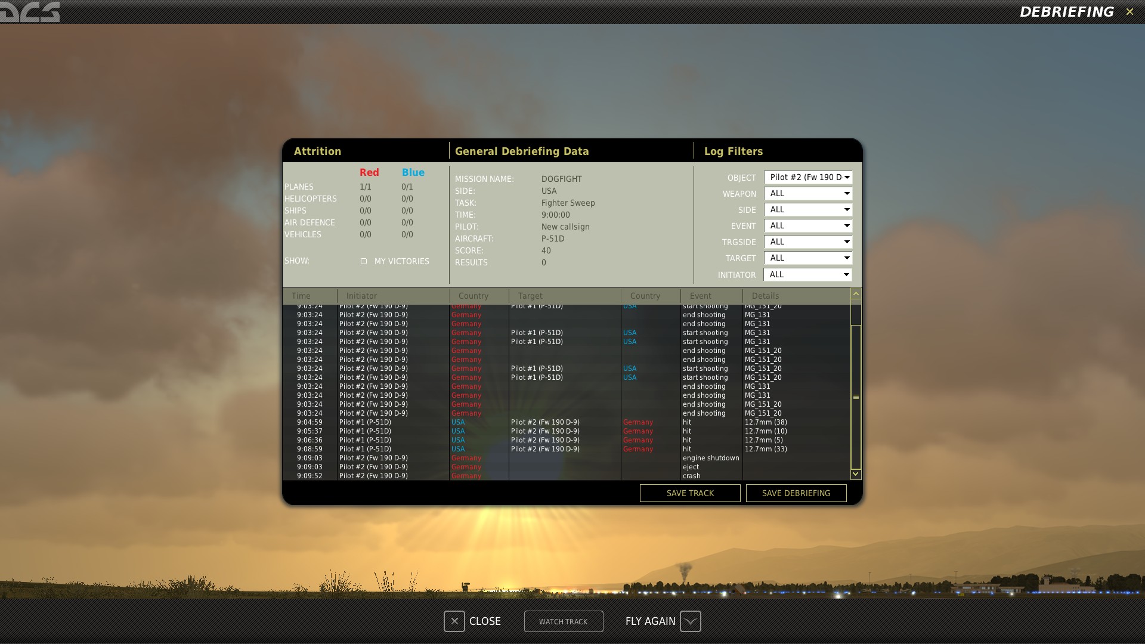The image size is (1145, 644).
Task: Select the 9:05:37 hit log row
Action: coord(567,431)
